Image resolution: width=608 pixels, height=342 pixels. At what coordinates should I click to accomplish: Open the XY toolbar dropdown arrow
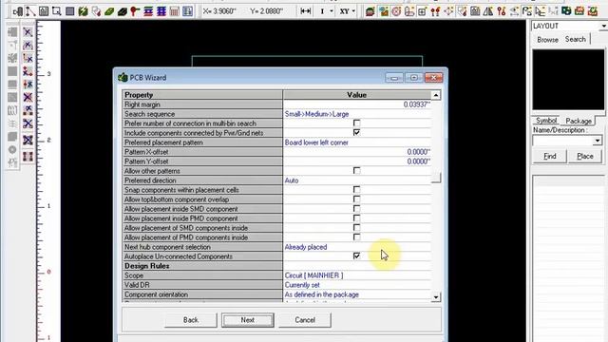353,11
